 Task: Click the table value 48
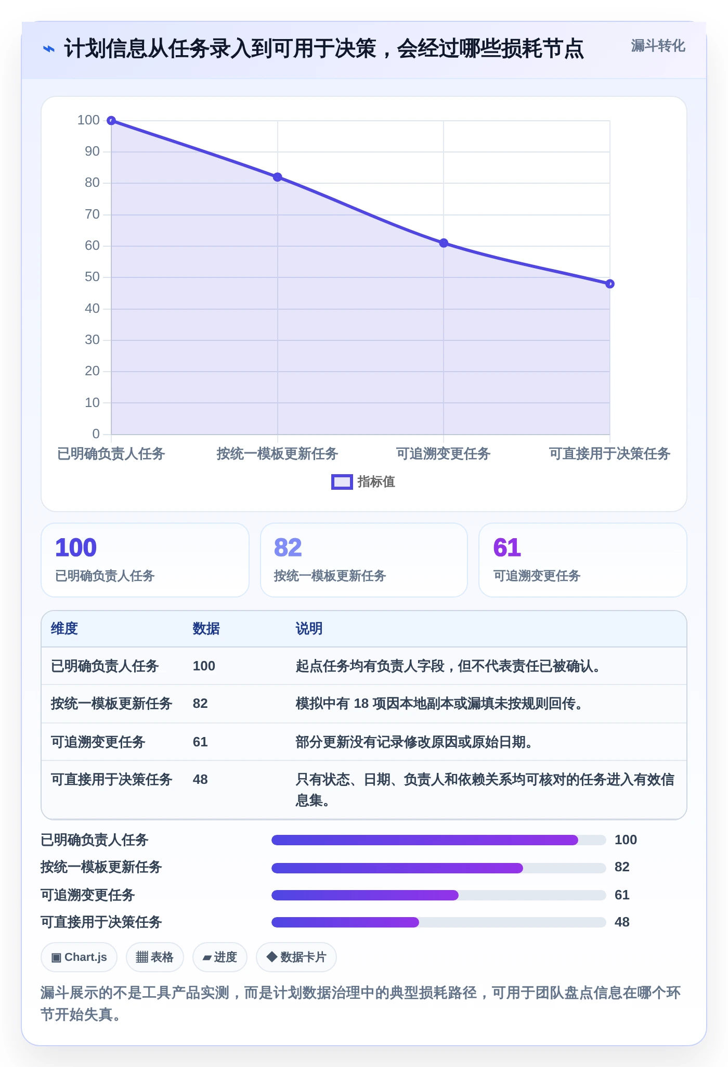coord(200,780)
